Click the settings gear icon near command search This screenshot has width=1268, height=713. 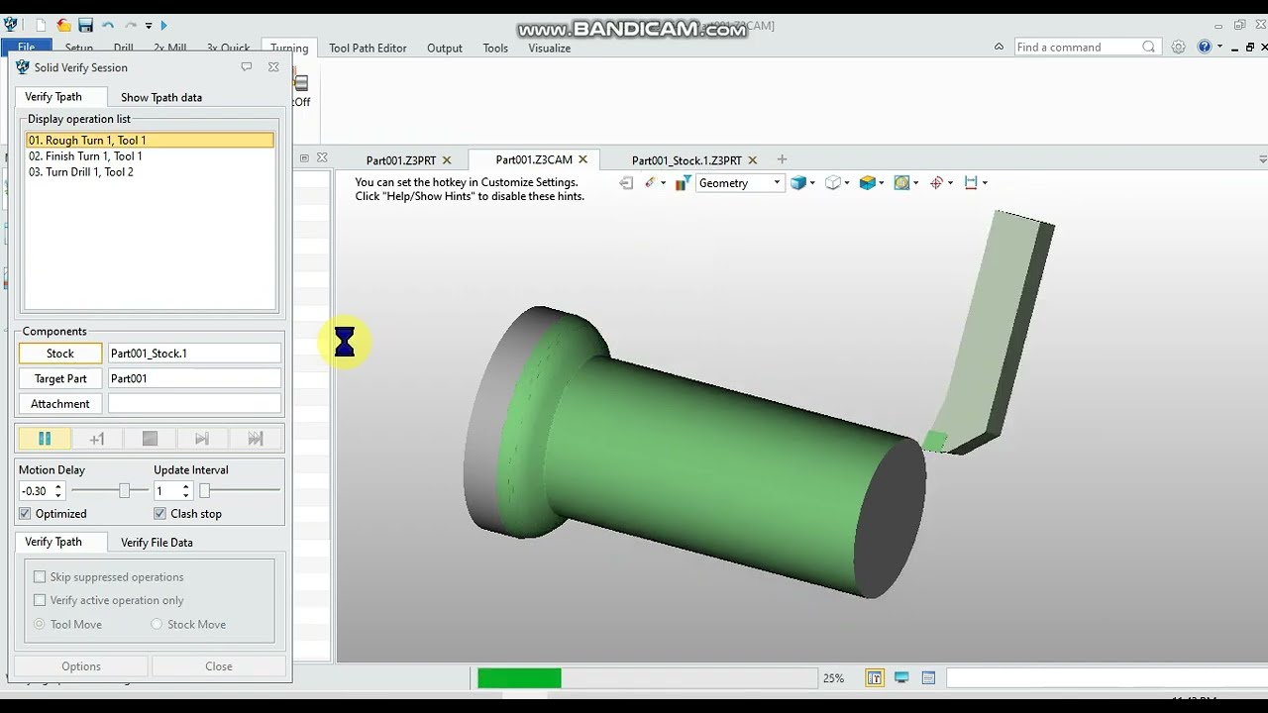[1178, 47]
